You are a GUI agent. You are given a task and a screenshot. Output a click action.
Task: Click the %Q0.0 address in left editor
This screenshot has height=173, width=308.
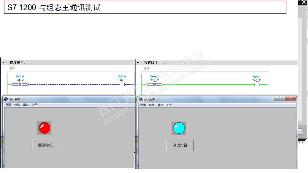(x=122, y=77)
